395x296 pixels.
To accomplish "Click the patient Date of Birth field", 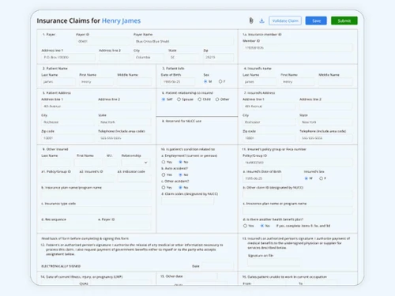I will [178, 82].
